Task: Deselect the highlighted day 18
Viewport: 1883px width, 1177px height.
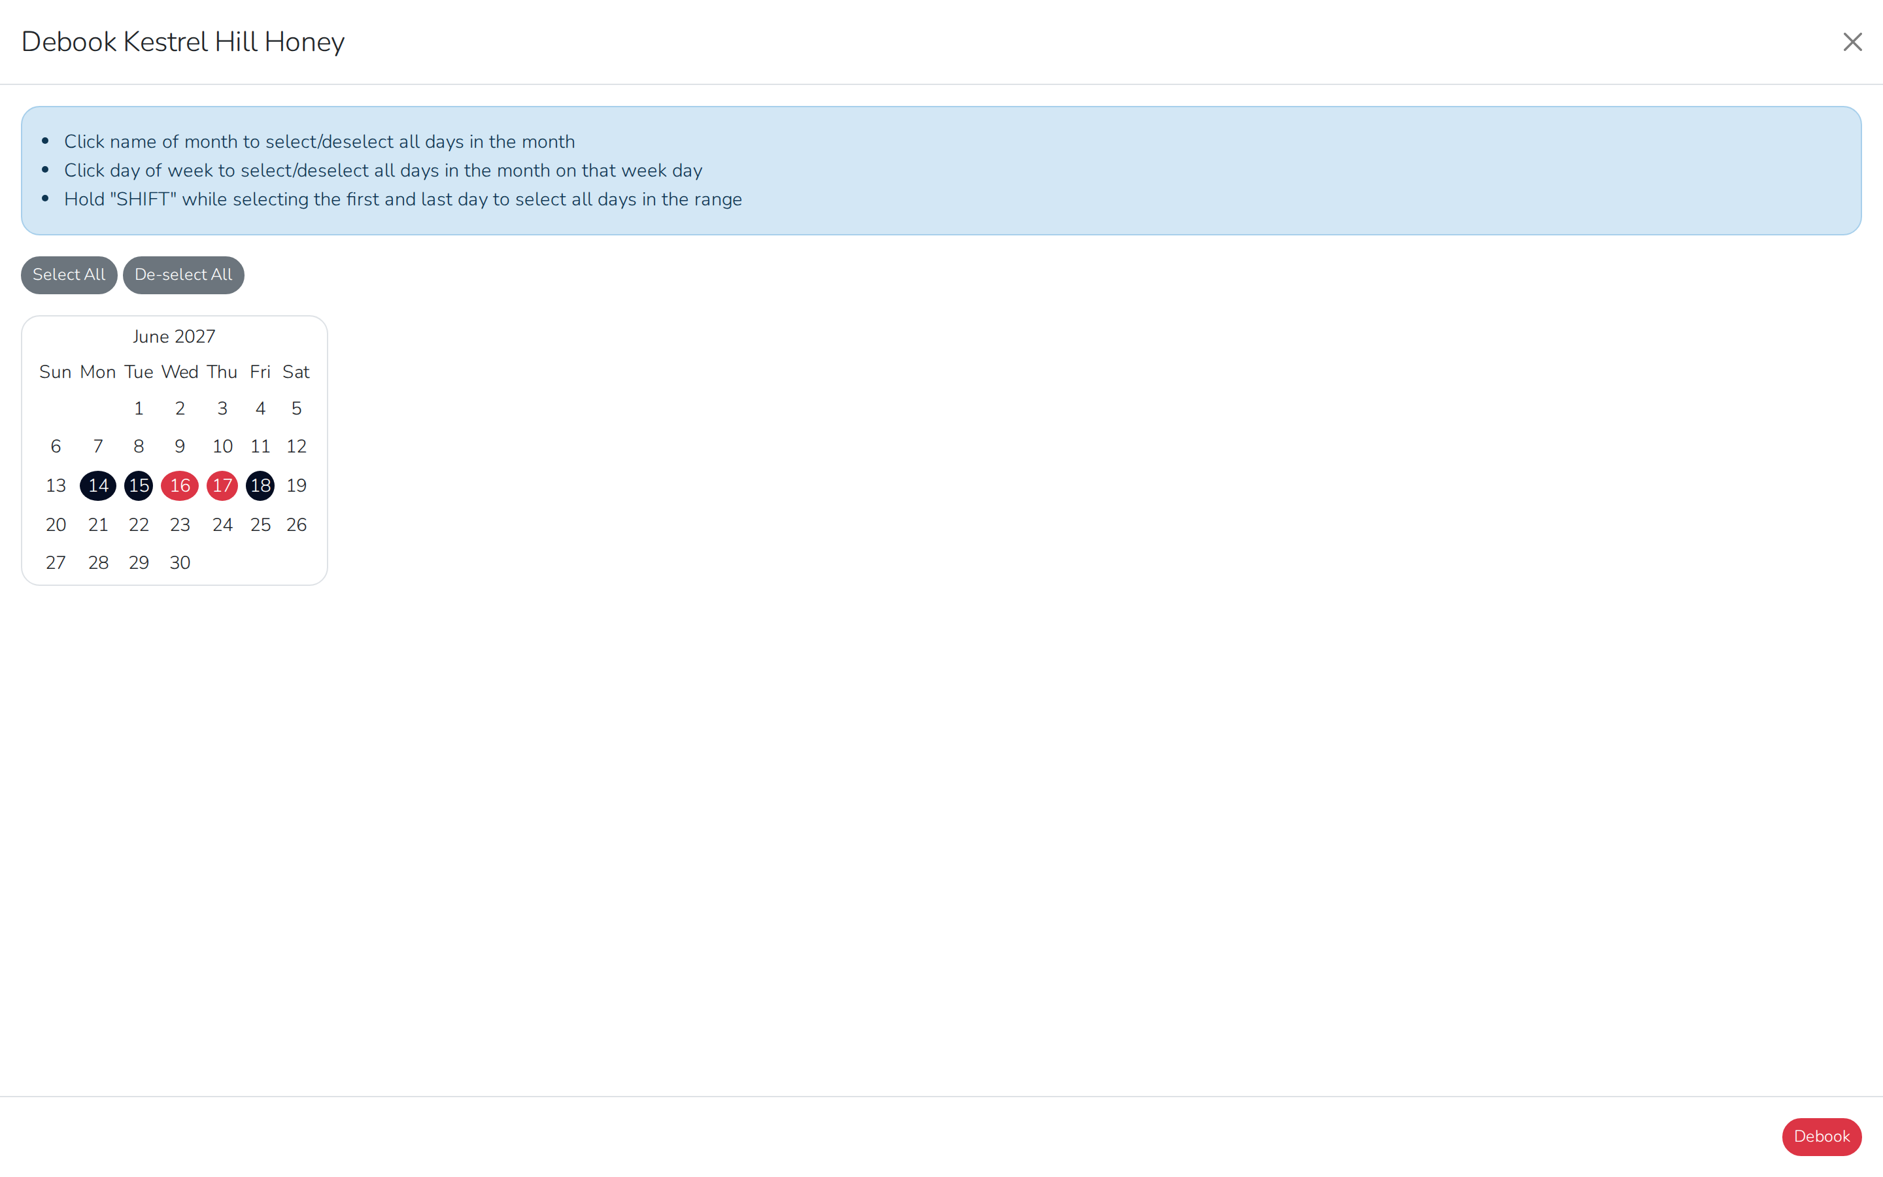Action: (x=260, y=486)
